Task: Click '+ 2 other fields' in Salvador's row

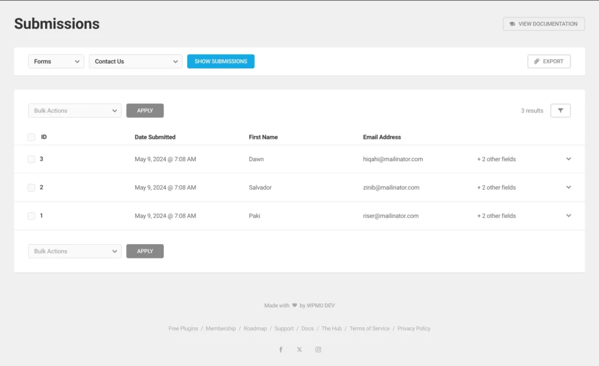Action: [x=496, y=187]
